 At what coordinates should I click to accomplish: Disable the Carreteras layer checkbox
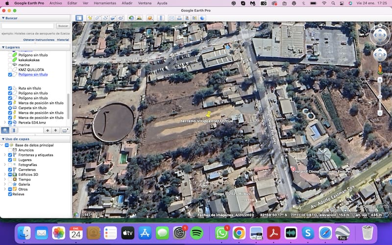click(x=10, y=170)
